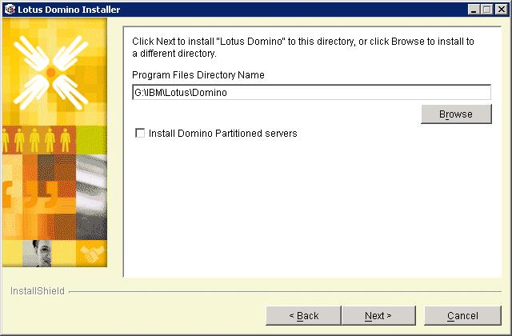Cancel the Lotus Domino installation
Image resolution: width=512 pixels, height=336 pixels.
(462, 315)
